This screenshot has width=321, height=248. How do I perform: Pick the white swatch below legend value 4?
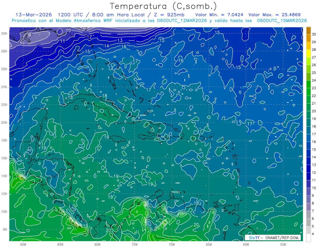pyautogui.click(x=308, y=238)
